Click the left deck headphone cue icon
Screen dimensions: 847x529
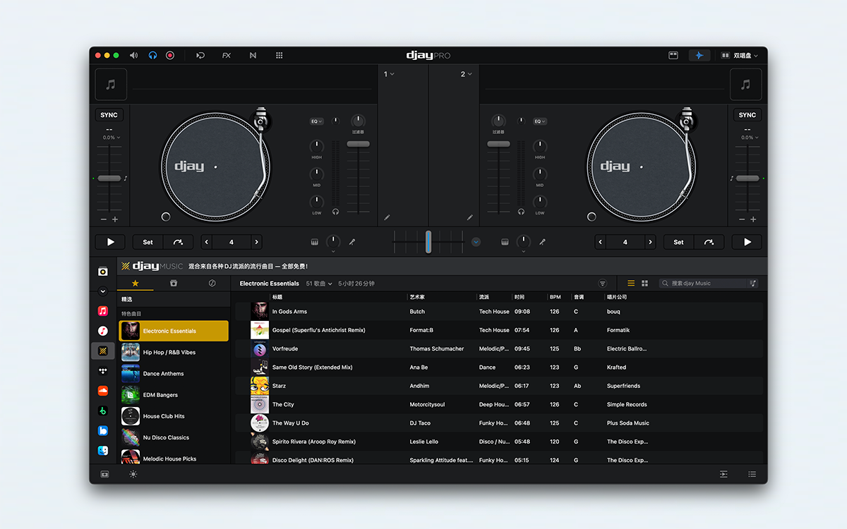[336, 212]
